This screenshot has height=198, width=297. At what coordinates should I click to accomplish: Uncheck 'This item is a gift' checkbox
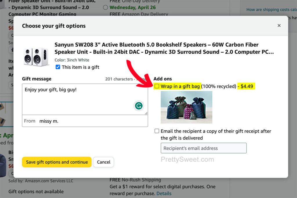[58, 67]
